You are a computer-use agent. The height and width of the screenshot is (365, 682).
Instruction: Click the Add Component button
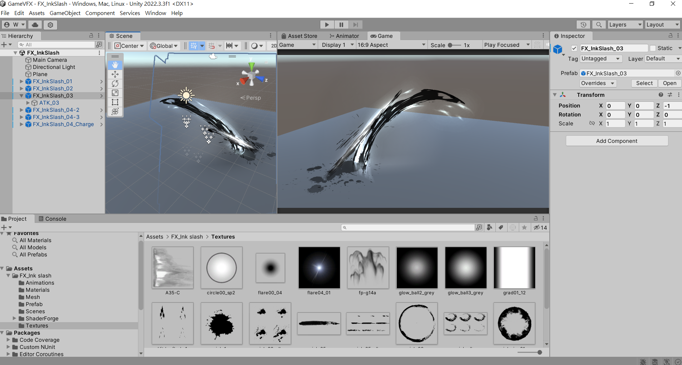click(616, 140)
